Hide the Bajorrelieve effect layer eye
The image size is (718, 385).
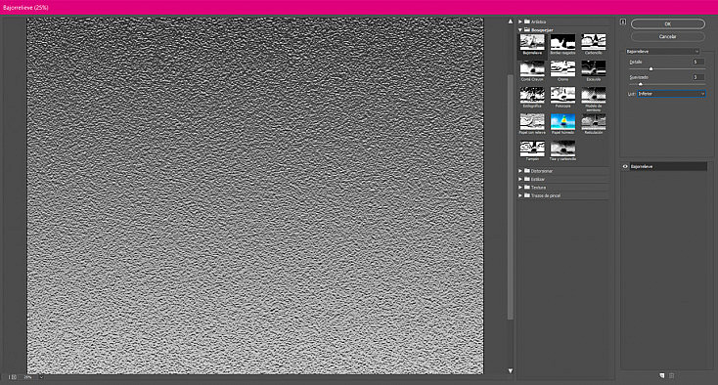click(x=625, y=166)
